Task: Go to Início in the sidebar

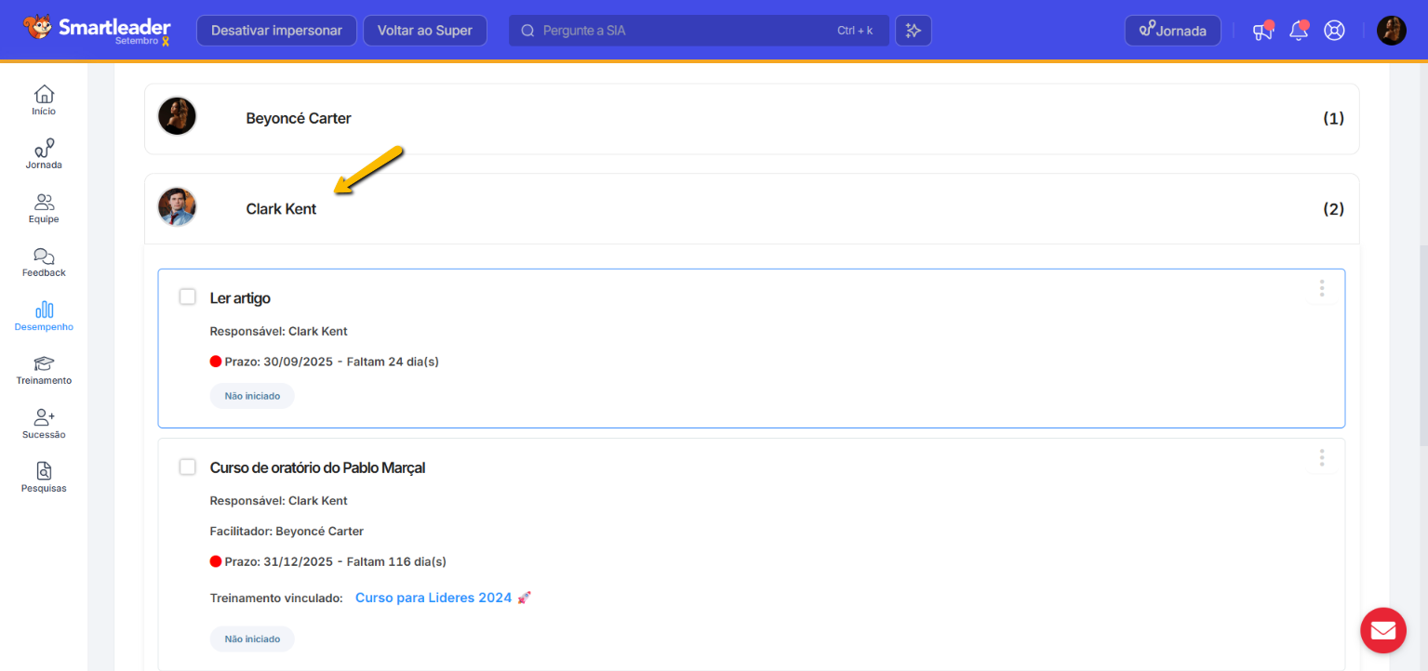Action: (x=44, y=100)
